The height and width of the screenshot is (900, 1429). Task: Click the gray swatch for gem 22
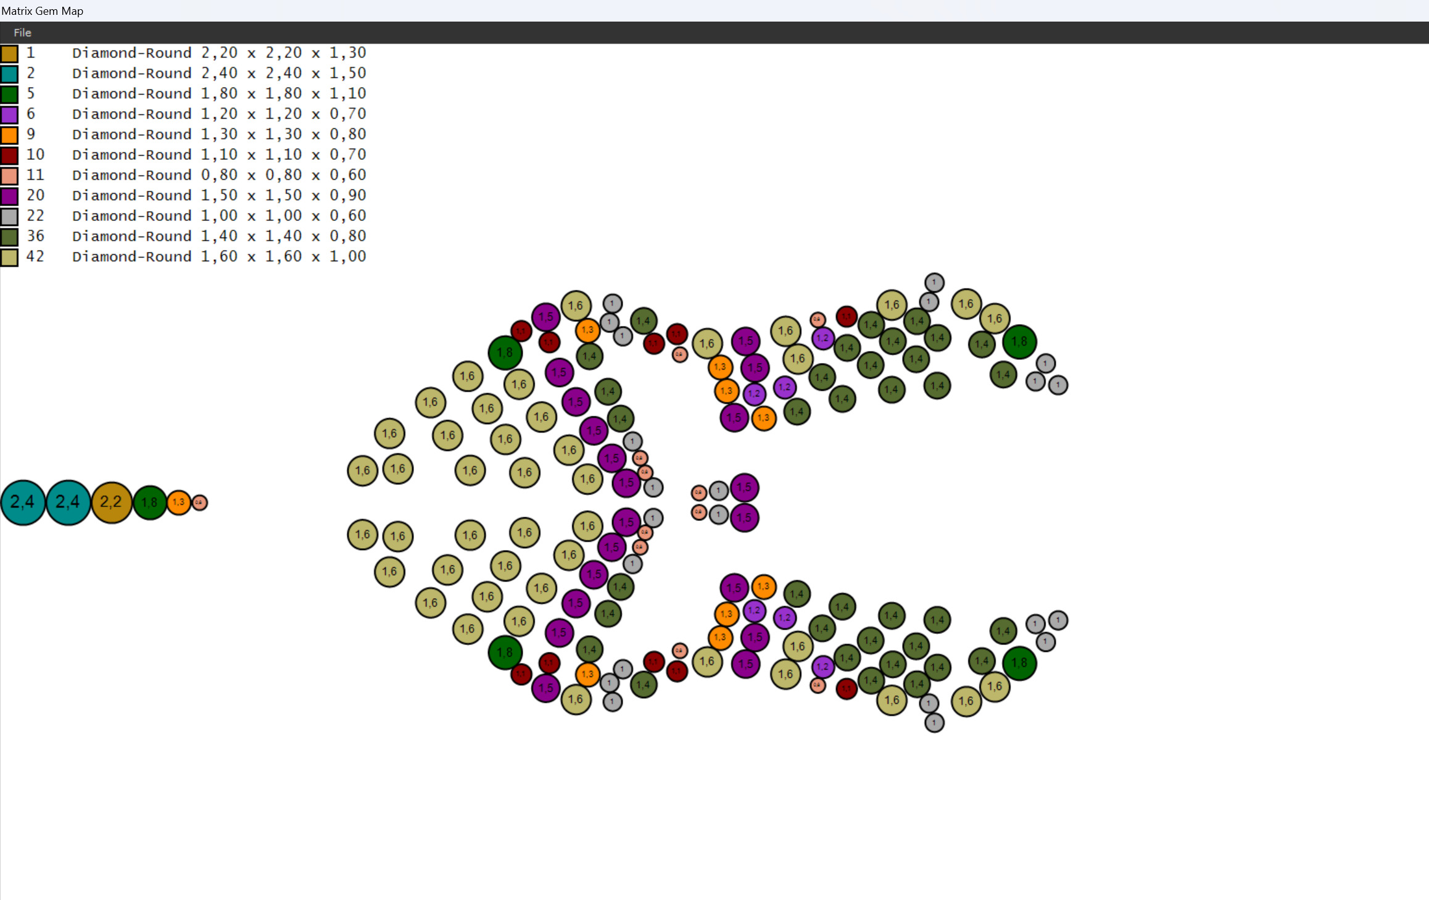click(x=9, y=217)
